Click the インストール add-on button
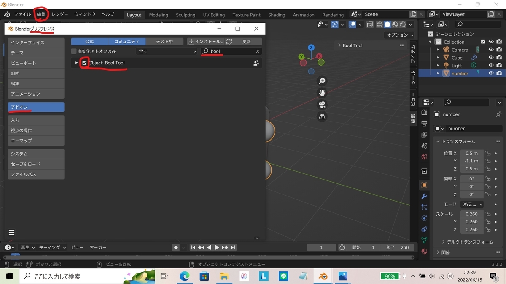This screenshot has height=284, width=506. [206, 42]
